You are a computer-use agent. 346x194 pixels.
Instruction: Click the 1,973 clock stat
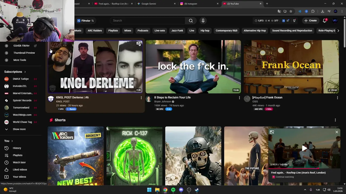click(259, 20)
